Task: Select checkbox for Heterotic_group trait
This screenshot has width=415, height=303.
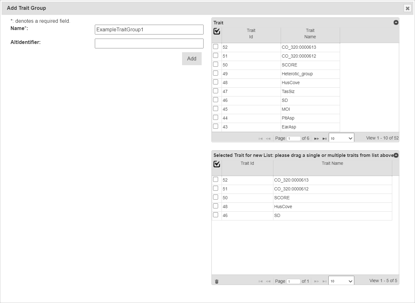Action: pyautogui.click(x=216, y=73)
